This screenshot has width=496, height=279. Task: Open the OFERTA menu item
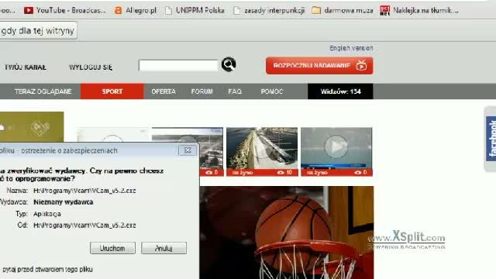(x=164, y=91)
